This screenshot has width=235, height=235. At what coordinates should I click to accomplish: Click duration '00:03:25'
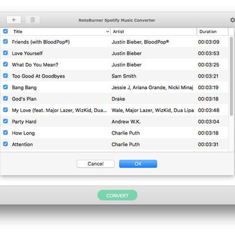209,65
